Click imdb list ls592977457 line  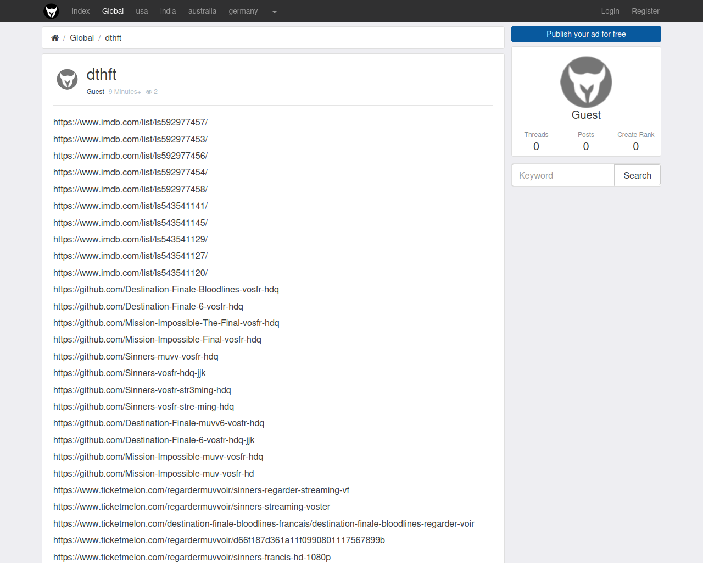[130, 122]
